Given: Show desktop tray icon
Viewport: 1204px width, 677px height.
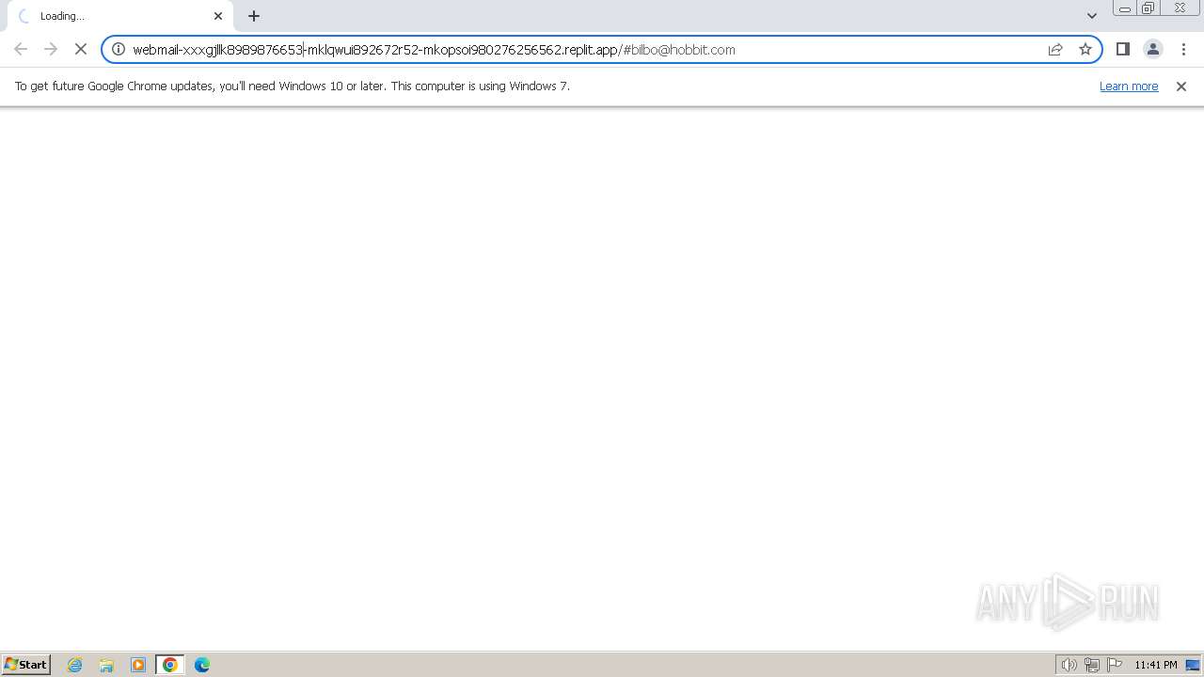Looking at the screenshot, I should coord(1193,665).
